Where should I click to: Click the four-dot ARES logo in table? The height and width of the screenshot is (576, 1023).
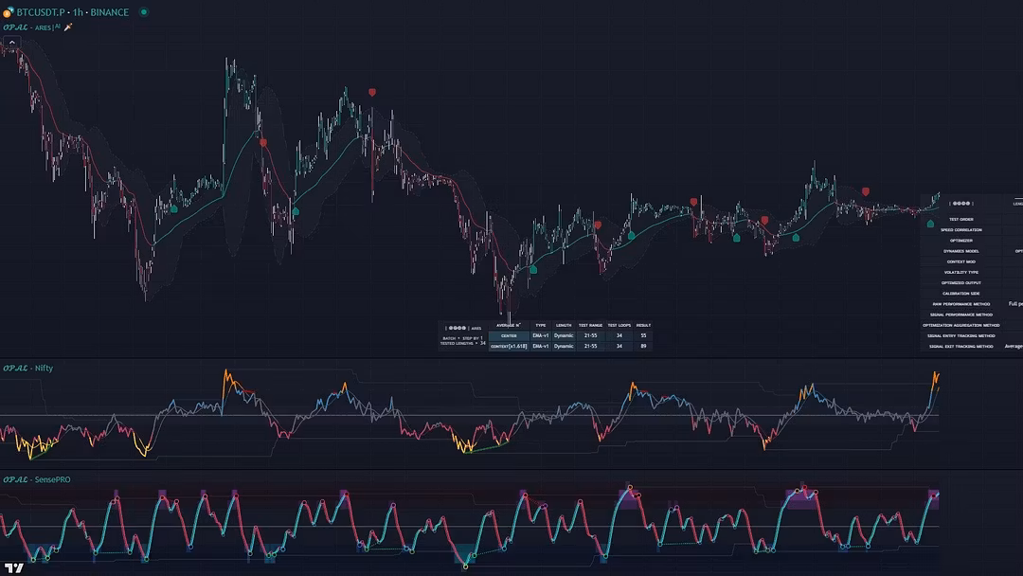458,328
